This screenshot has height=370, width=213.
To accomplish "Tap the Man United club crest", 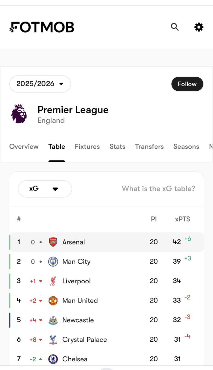I will 53,301.
